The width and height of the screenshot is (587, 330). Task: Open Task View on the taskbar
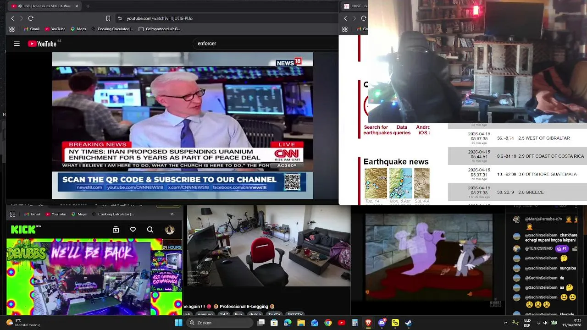pyautogui.click(x=261, y=323)
